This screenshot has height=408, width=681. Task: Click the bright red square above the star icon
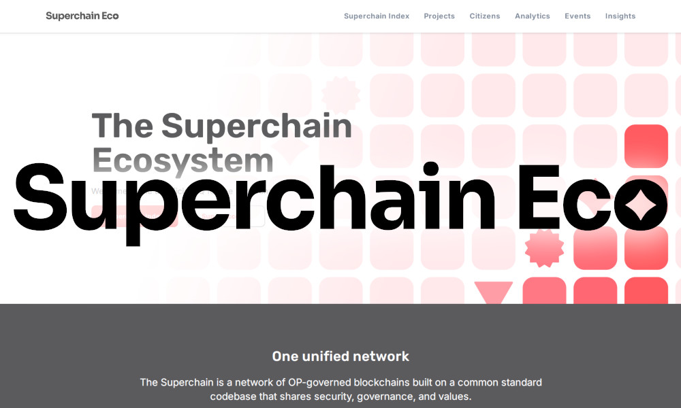tap(646, 146)
